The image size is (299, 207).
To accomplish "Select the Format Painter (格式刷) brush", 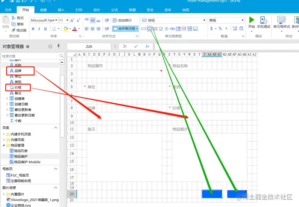I will click(13, 30).
